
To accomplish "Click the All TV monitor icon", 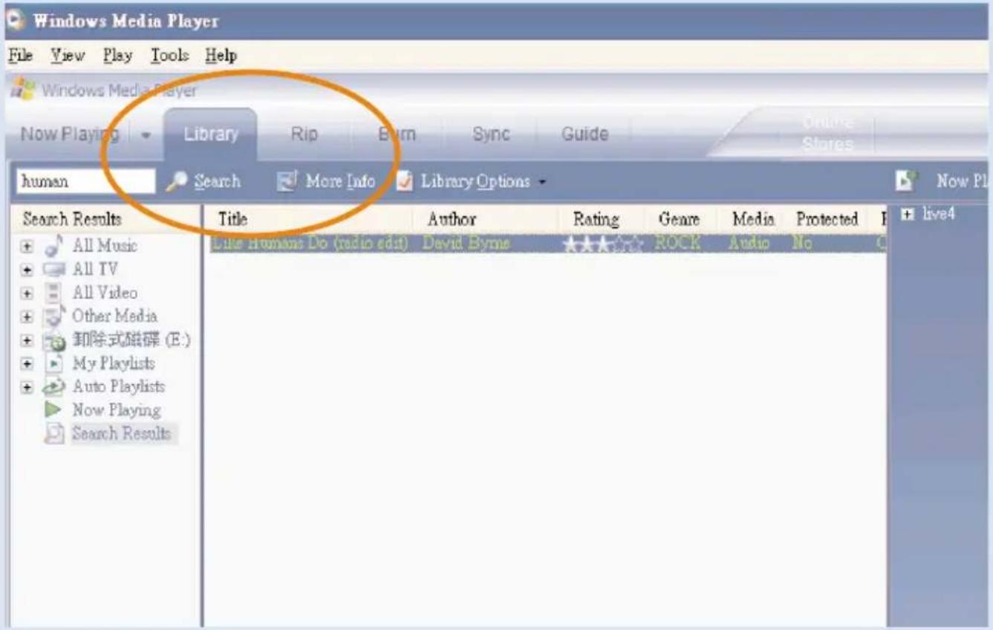I will tap(53, 270).
